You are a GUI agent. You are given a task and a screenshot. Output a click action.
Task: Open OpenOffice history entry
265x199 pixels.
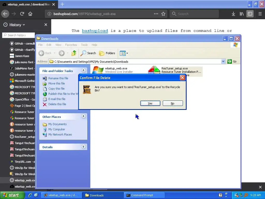[22, 99]
